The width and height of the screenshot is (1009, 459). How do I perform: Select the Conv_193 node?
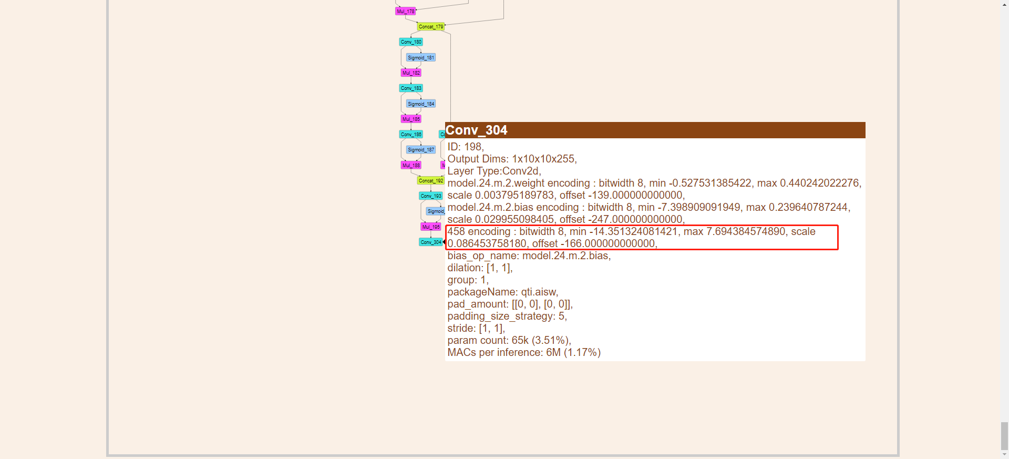pos(431,196)
